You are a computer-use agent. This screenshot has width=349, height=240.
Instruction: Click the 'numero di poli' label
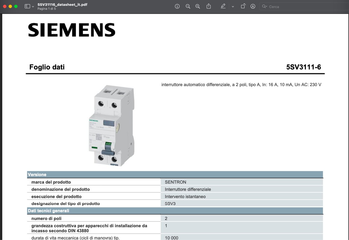tap(46, 219)
